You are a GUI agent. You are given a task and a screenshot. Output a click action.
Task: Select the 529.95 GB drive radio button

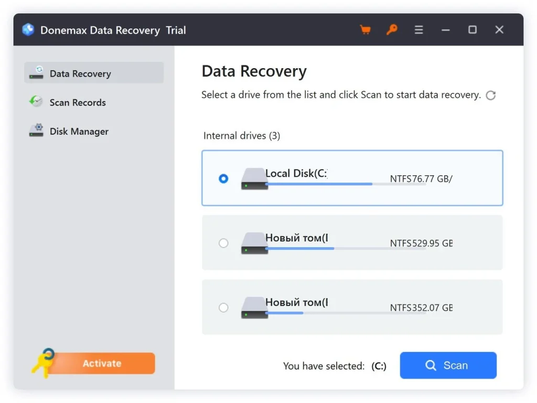point(223,243)
